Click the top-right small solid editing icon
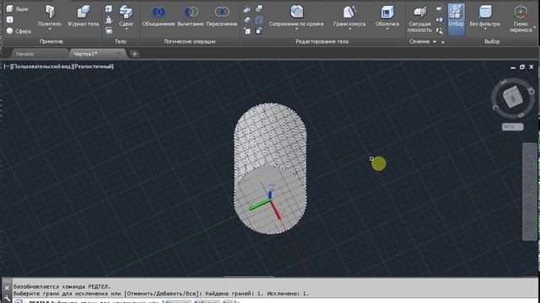540x303 pixels. tap(259, 9)
